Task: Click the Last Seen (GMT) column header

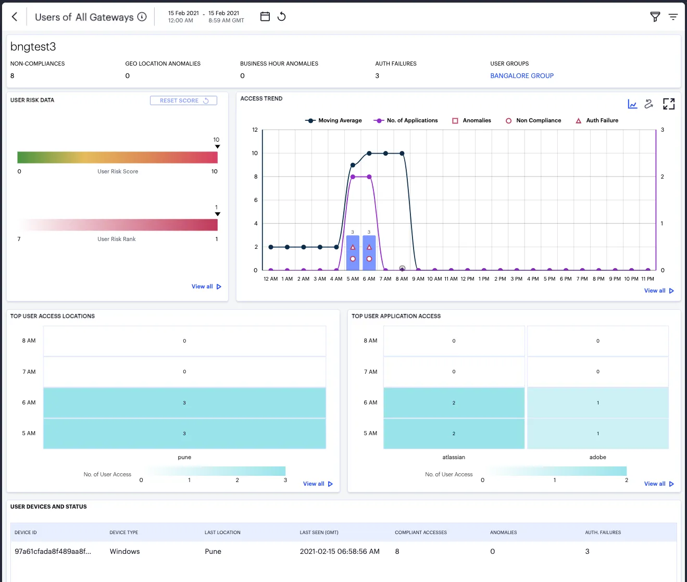Action: coord(319,533)
